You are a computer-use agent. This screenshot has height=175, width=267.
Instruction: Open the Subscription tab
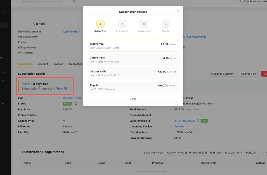click(x=25, y=64)
